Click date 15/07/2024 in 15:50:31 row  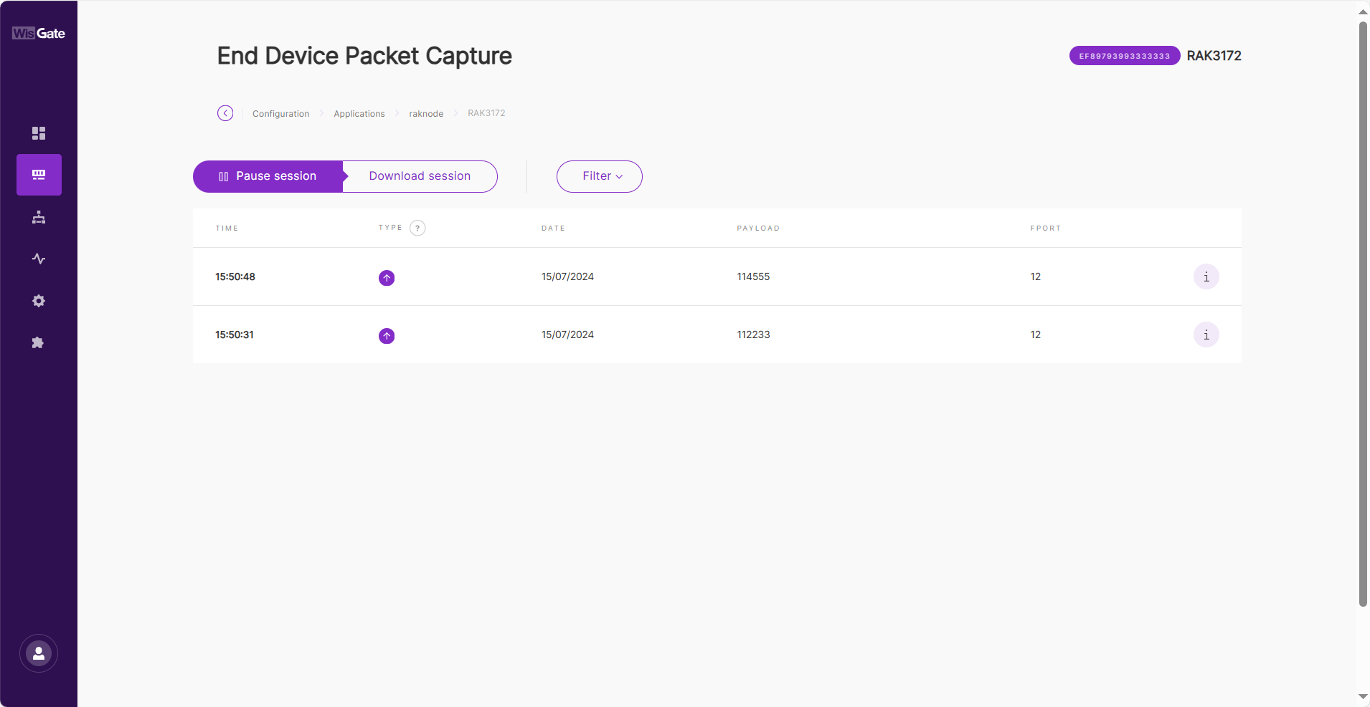(567, 335)
